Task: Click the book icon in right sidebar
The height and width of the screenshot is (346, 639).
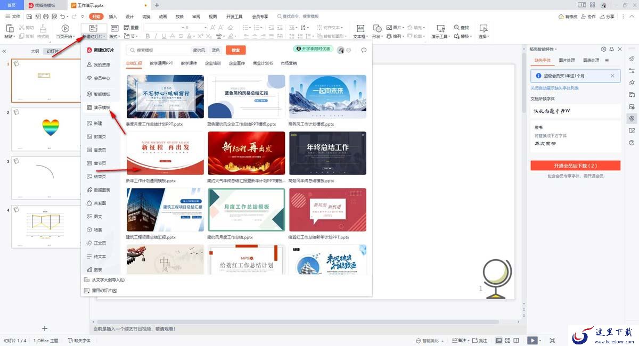Action: click(632, 130)
